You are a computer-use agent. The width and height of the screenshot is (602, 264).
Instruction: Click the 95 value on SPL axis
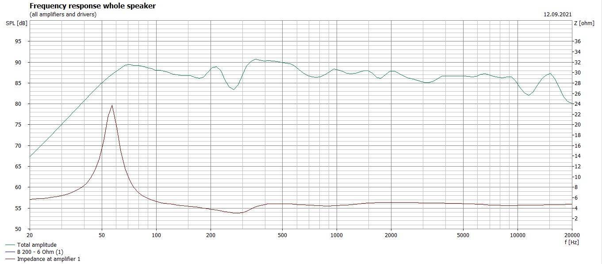(x=18, y=41)
